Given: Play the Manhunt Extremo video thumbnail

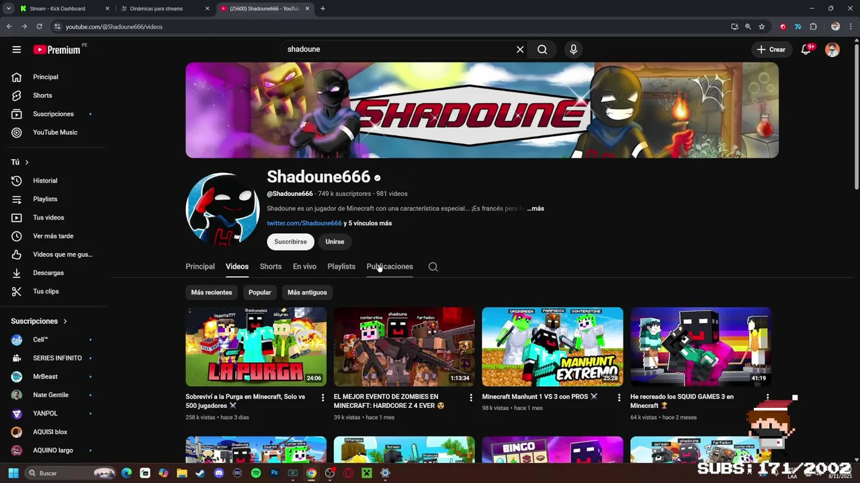Looking at the screenshot, I should 552,347.
